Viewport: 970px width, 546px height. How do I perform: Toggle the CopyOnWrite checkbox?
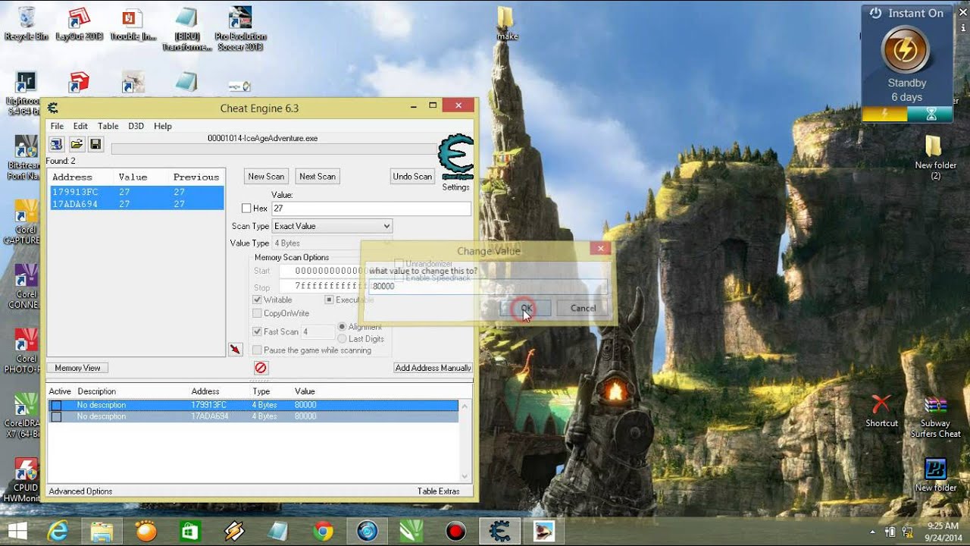point(258,313)
